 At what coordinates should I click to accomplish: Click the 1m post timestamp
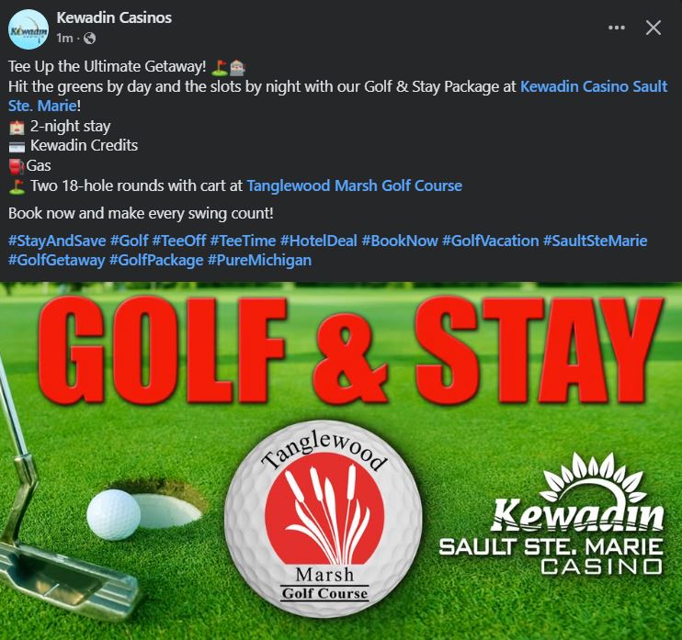64,39
